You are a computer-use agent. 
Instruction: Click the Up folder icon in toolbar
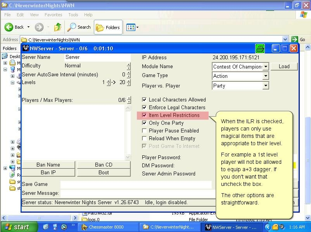[x=58, y=27]
